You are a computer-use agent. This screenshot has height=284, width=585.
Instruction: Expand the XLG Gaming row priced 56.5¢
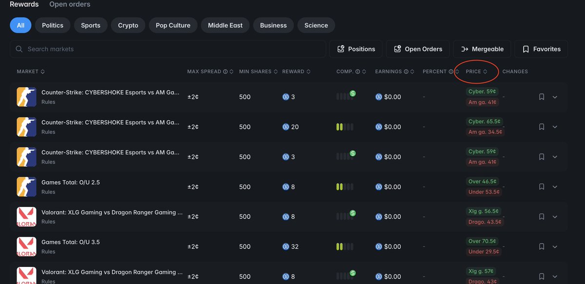pos(555,217)
